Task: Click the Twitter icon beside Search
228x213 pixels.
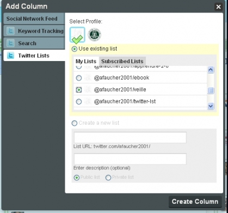Action: coord(10,43)
